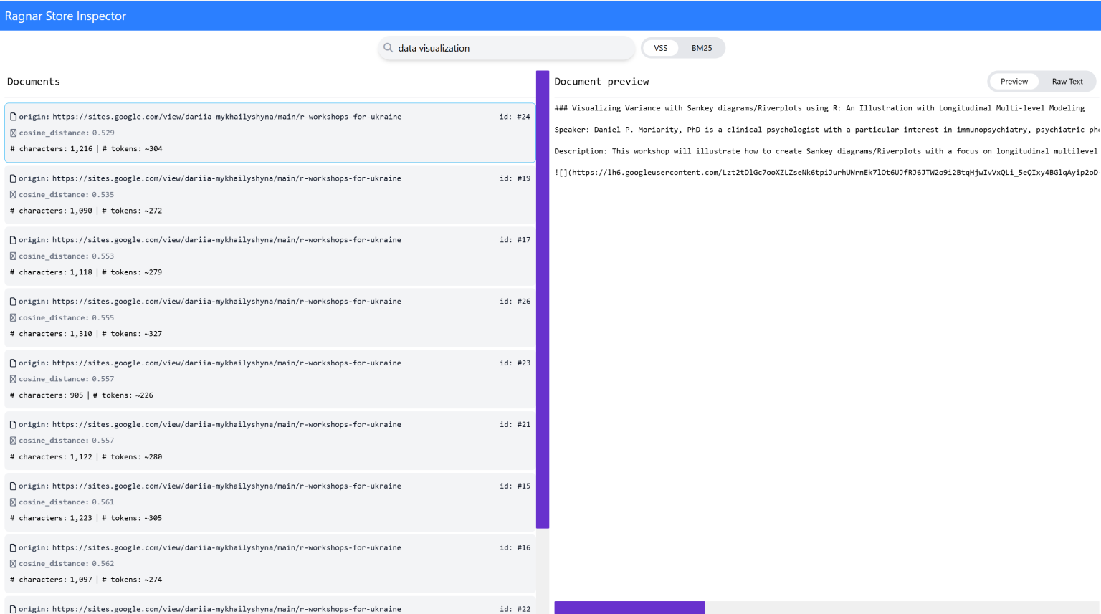Open document result id #21
This screenshot has width=1101, height=614.
point(270,440)
